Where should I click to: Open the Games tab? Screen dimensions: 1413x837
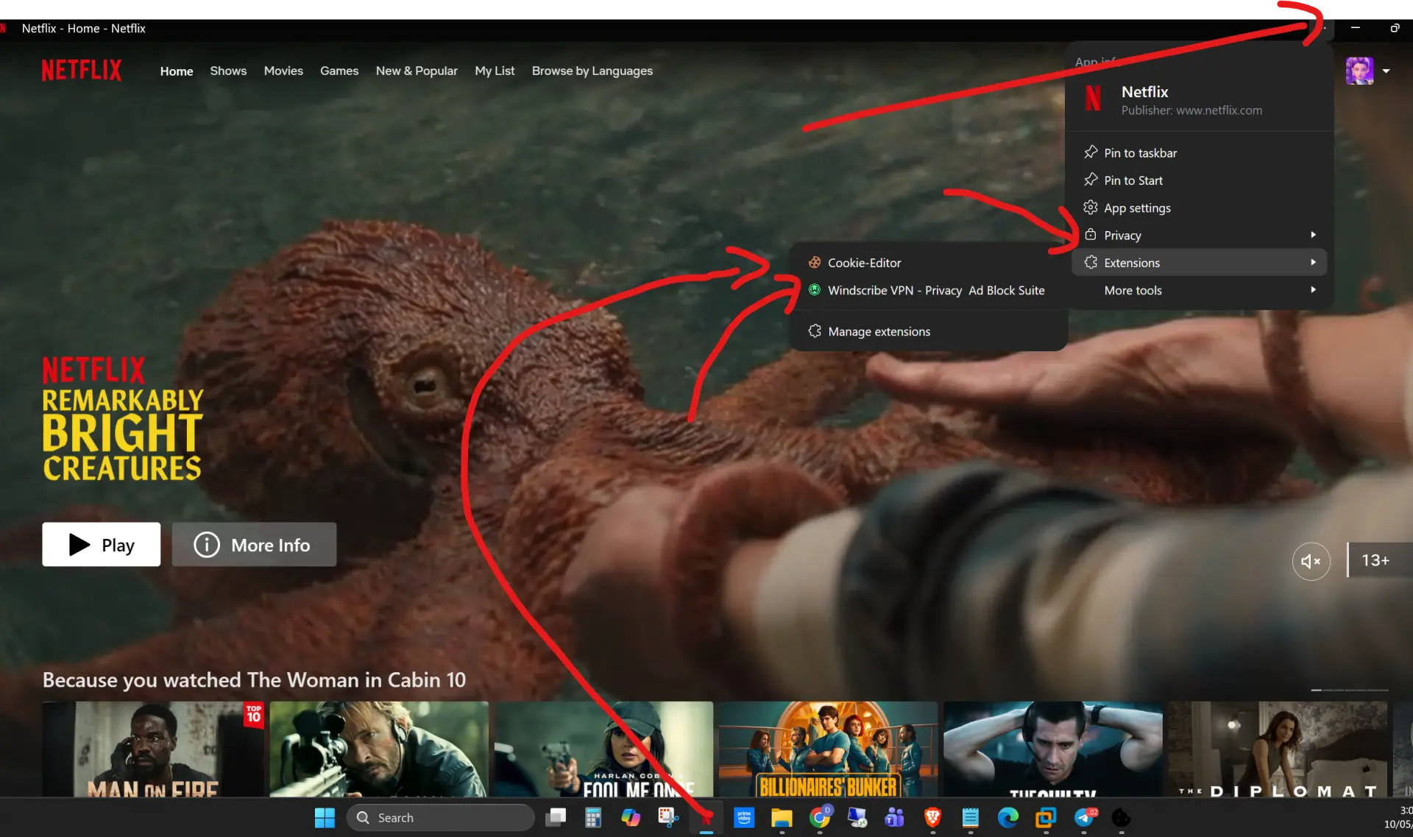339,71
